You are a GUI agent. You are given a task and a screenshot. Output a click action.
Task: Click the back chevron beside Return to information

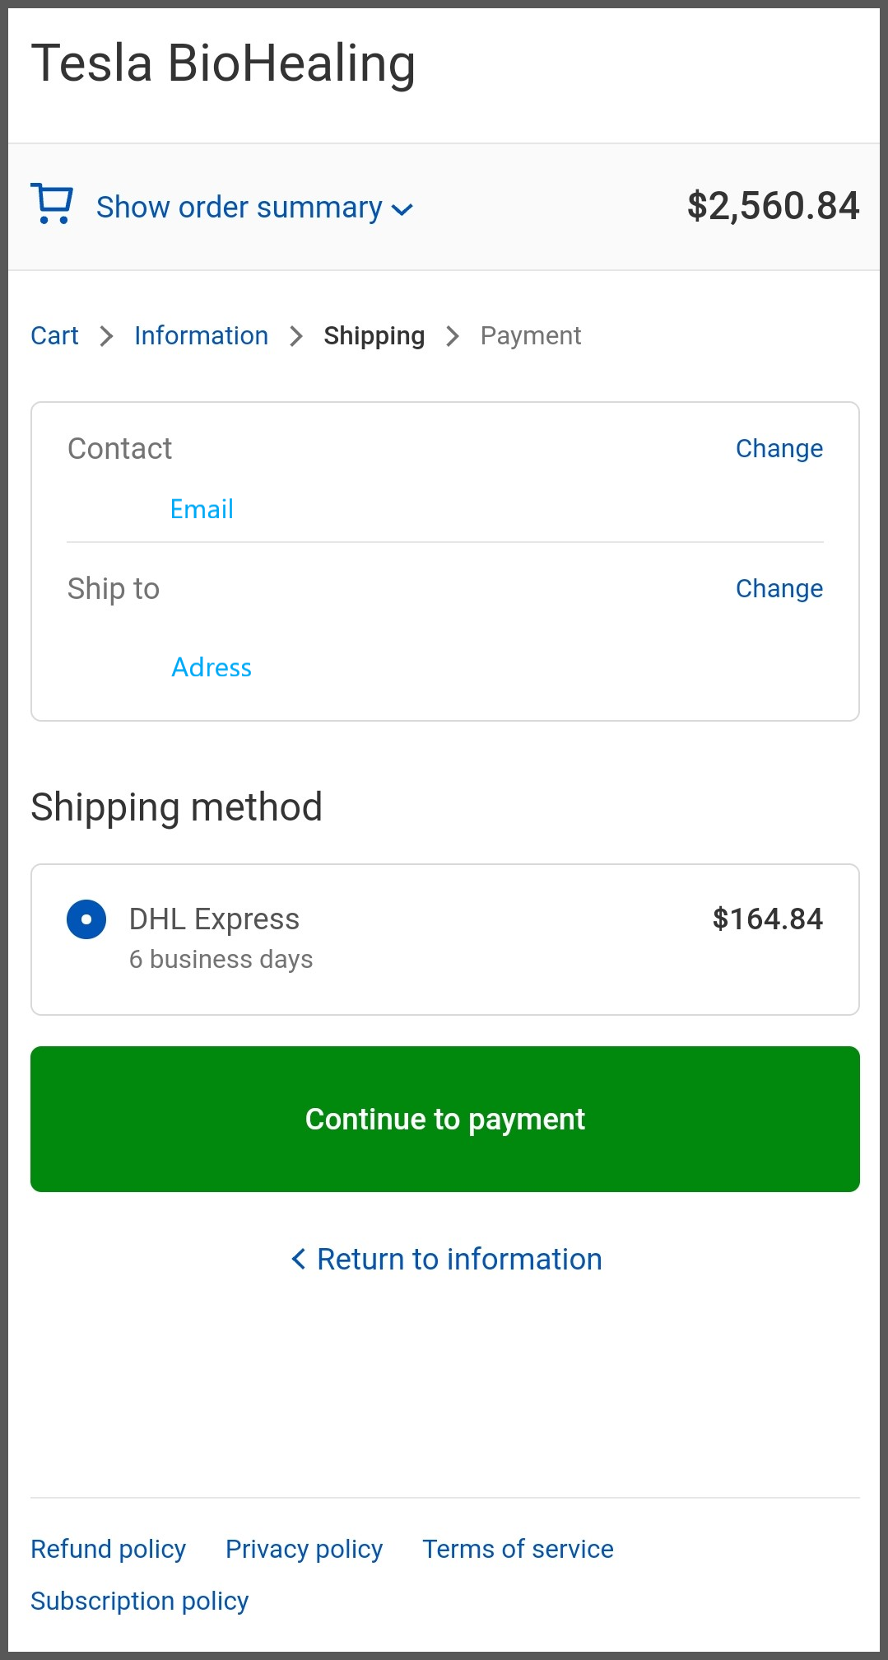[299, 1259]
